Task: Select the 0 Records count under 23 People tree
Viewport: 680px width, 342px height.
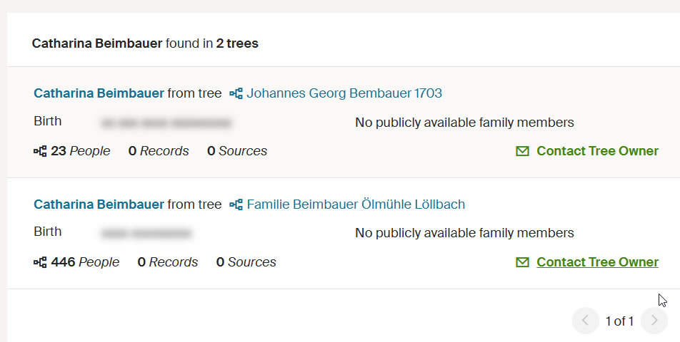Action: (159, 151)
